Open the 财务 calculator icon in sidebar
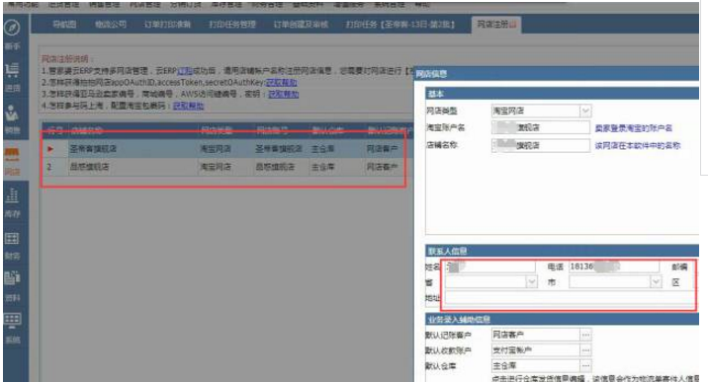The height and width of the screenshot is (382, 708). point(12,238)
